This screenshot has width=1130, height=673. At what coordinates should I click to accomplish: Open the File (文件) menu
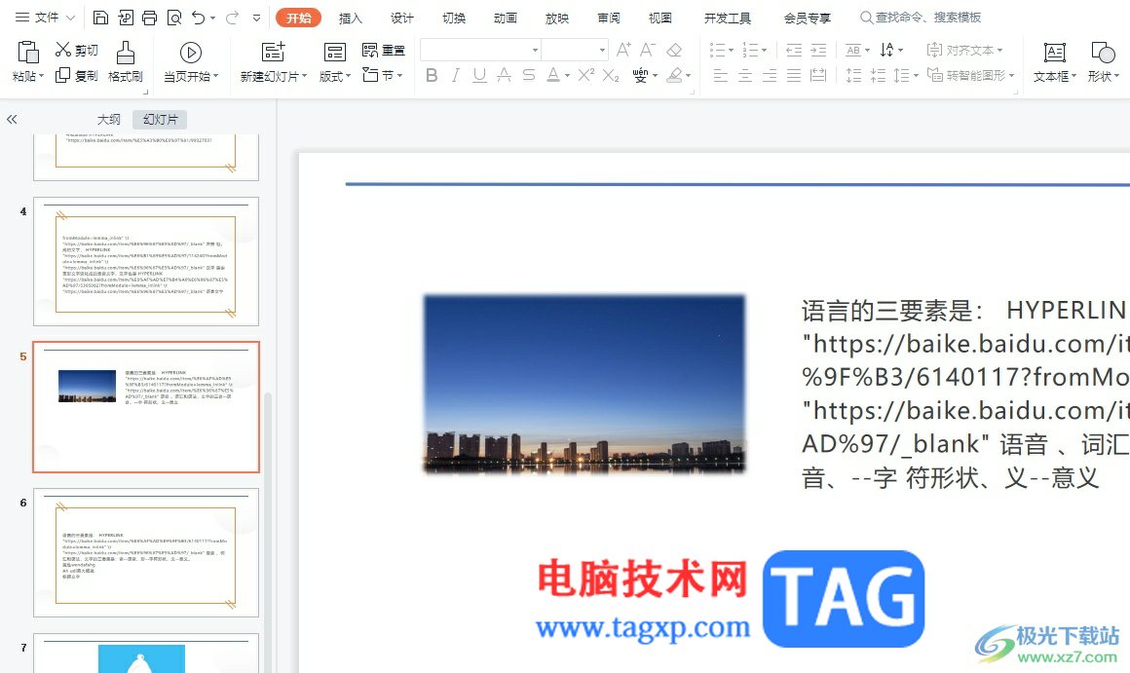click(x=46, y=18)
